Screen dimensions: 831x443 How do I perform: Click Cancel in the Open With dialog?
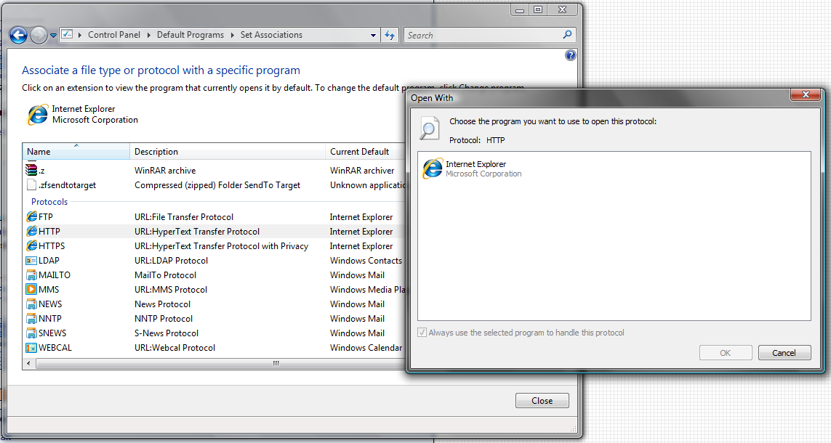(x=784, y=353)
